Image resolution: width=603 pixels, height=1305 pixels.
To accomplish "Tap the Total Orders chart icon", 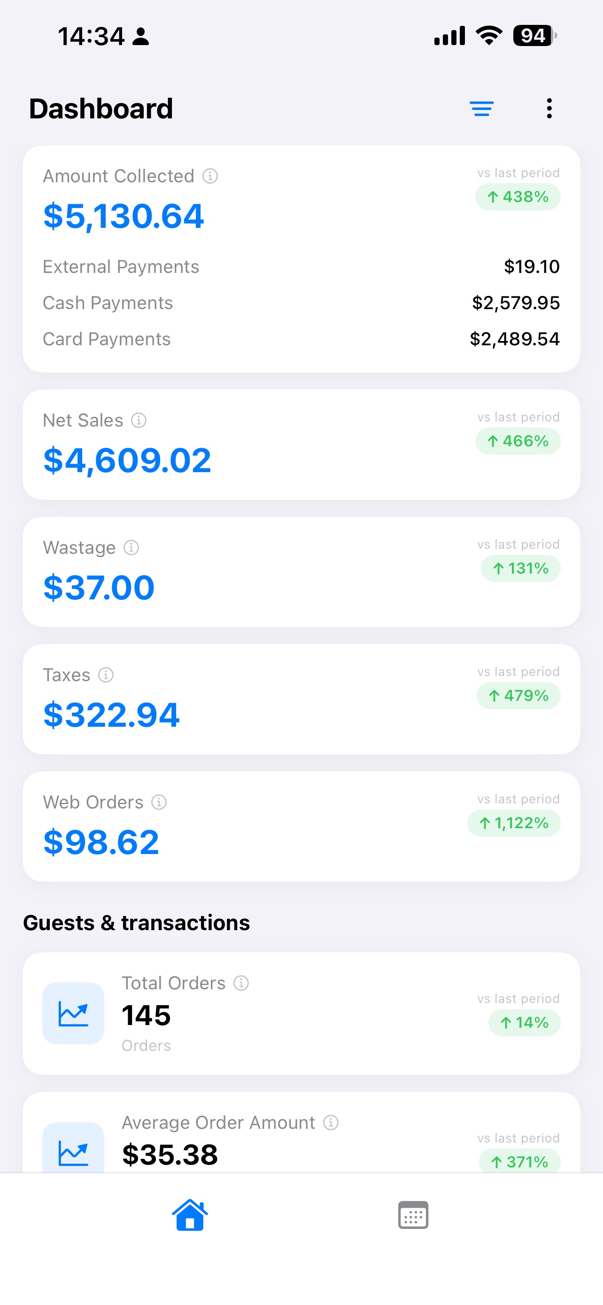I will point(73,1013).
